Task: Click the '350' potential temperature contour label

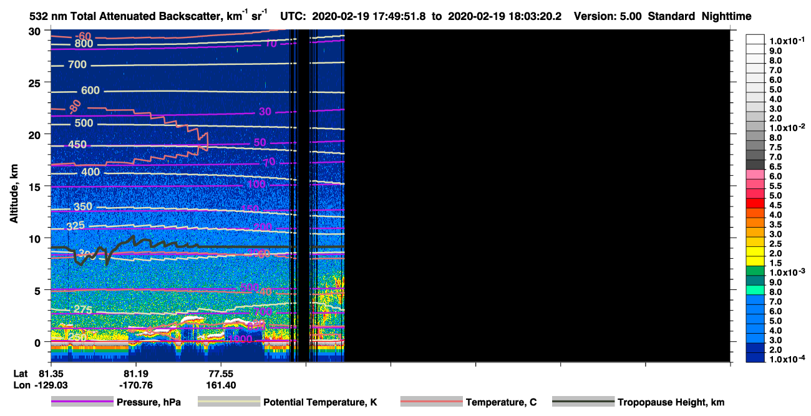Action: tap(83, 206)
